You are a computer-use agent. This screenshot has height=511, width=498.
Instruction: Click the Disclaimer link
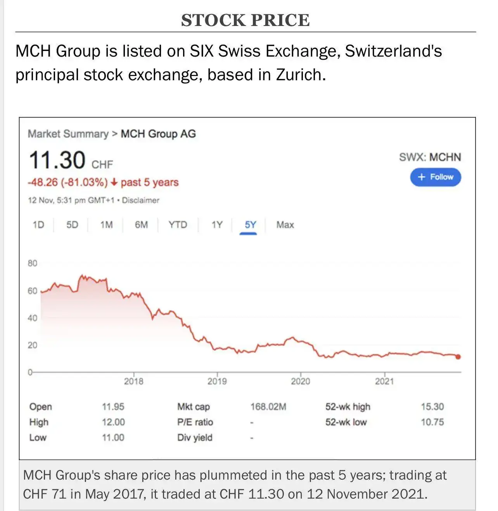click(140, 200)
